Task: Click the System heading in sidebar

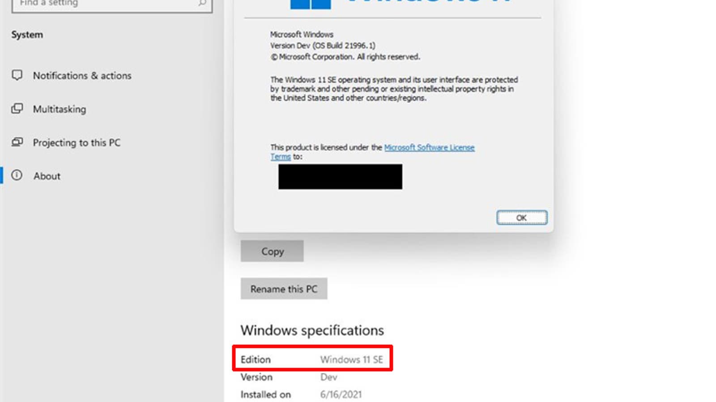Action: 27,35
